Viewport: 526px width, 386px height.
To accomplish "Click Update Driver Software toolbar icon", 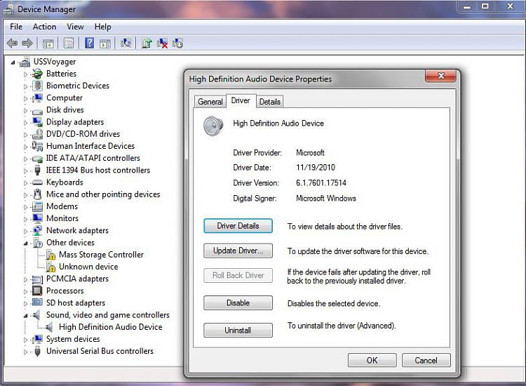I will (x=147, y=43).
